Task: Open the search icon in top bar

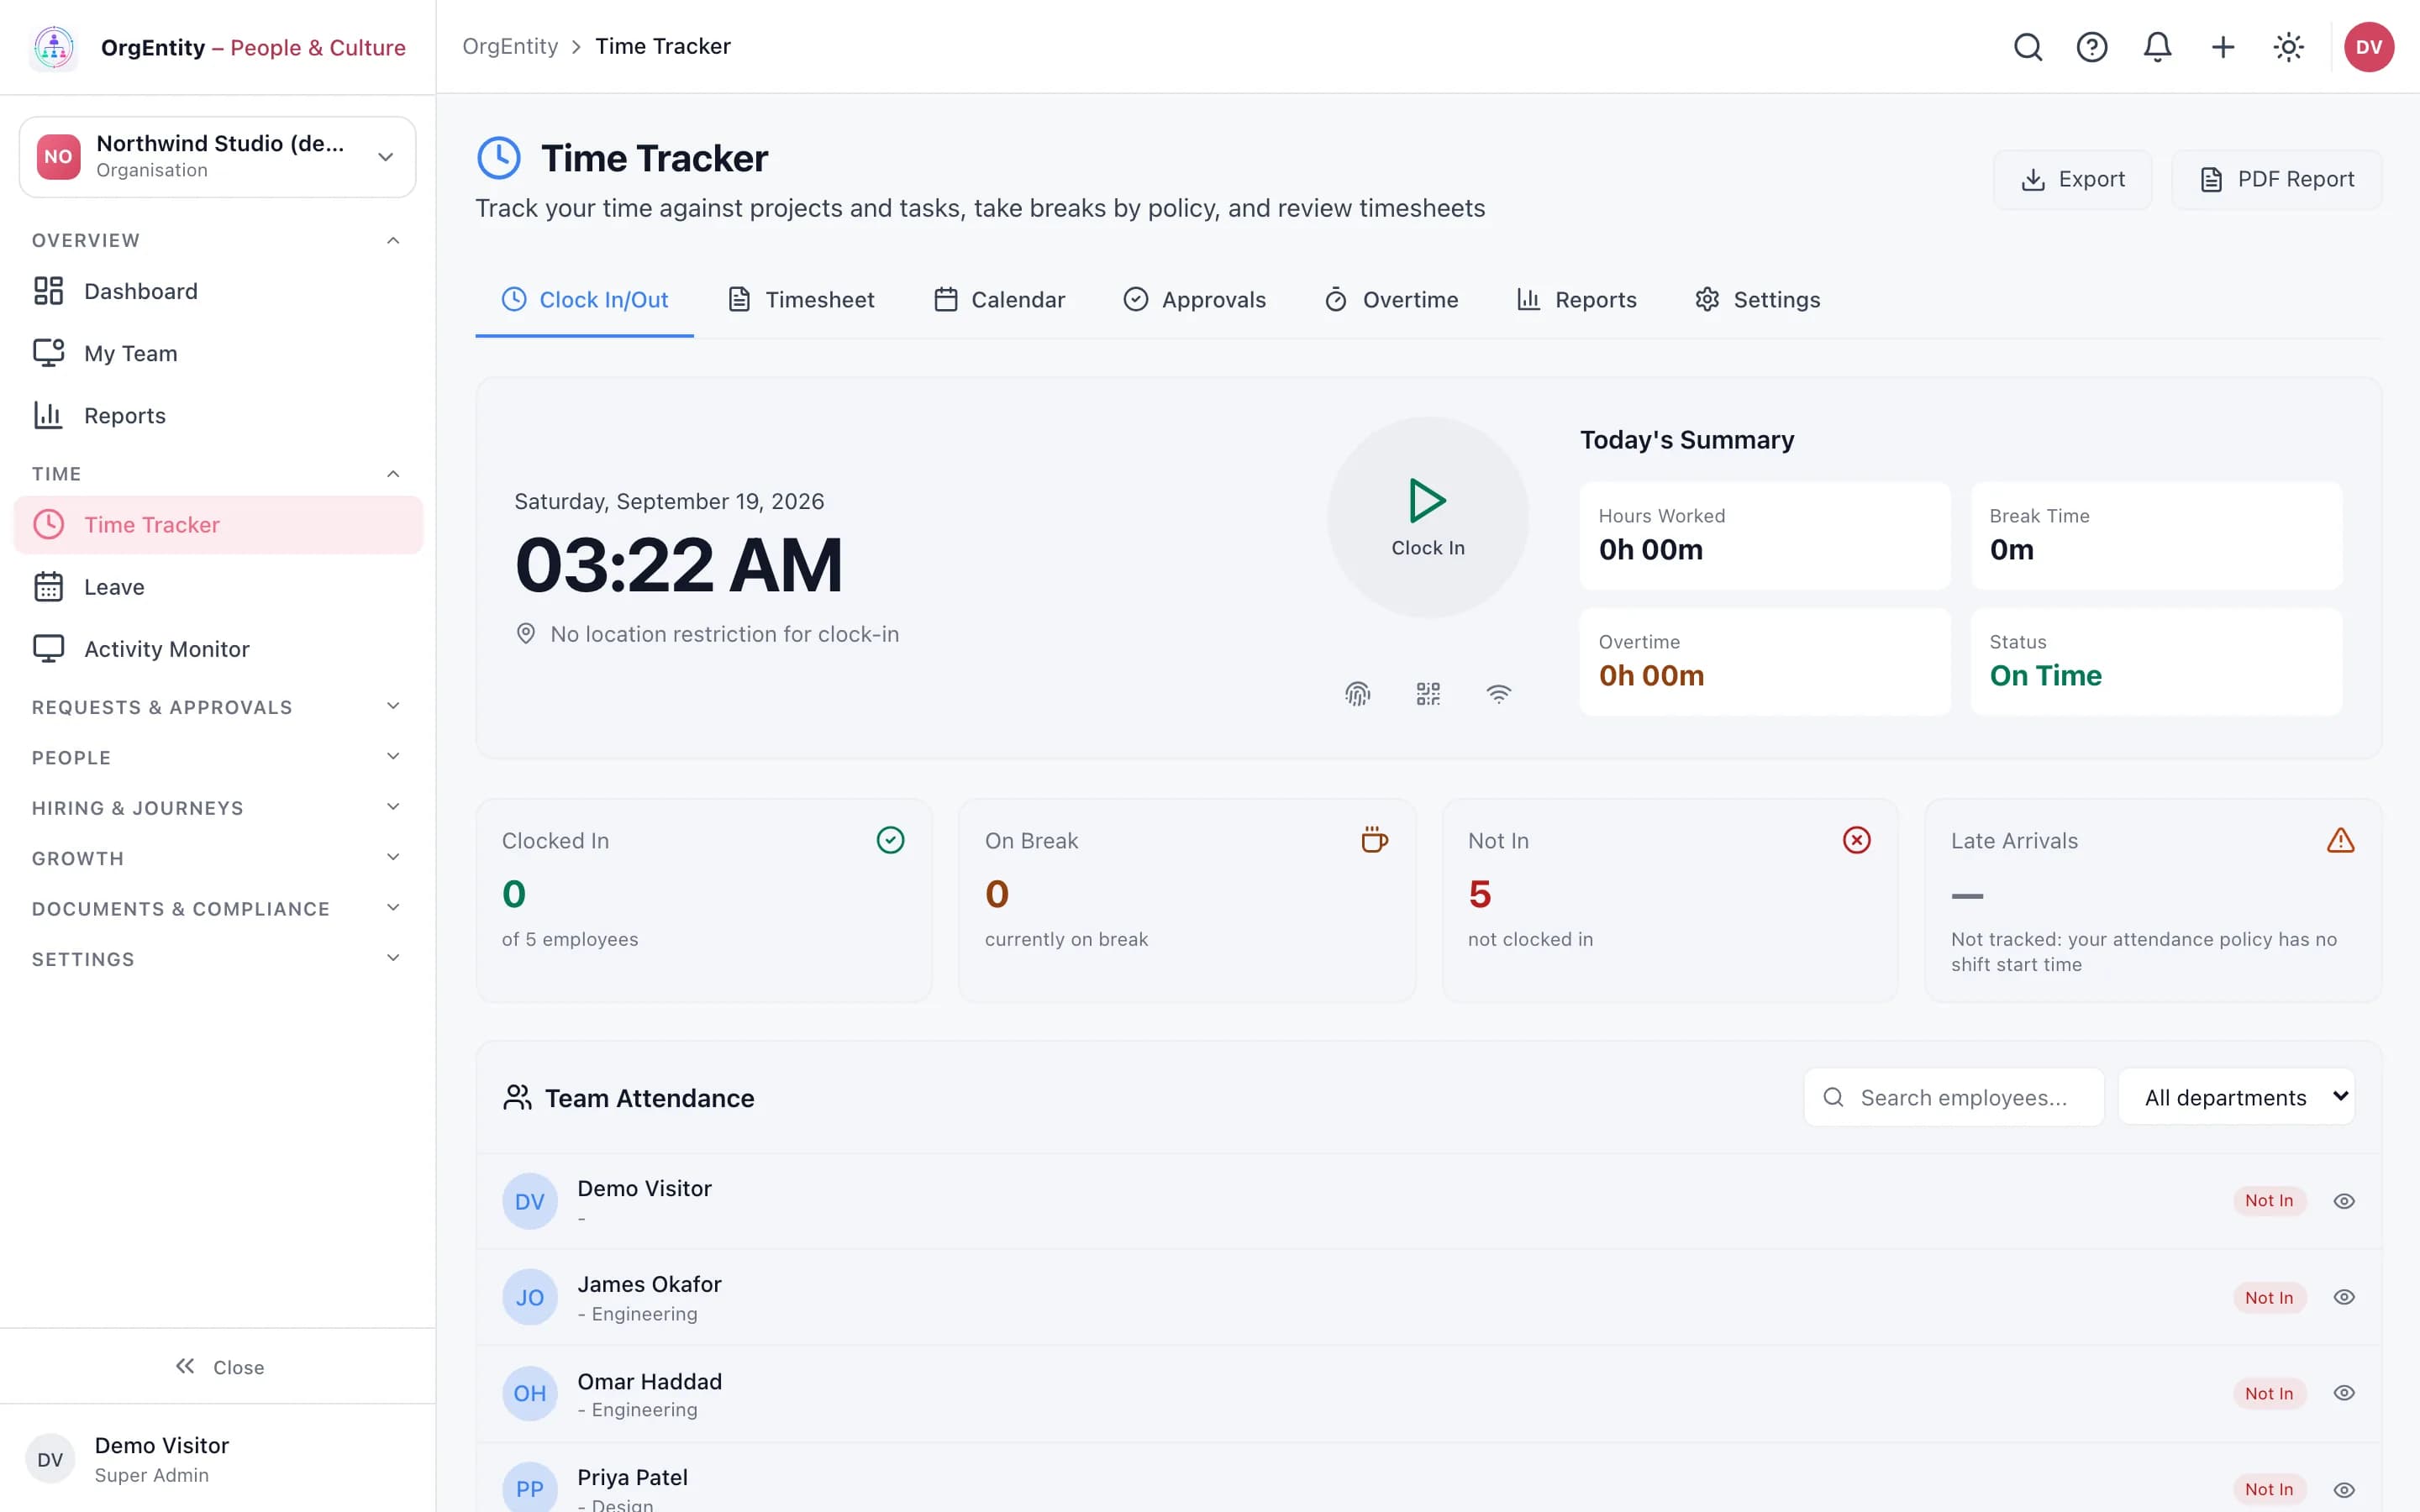Action: [2027, 47]
